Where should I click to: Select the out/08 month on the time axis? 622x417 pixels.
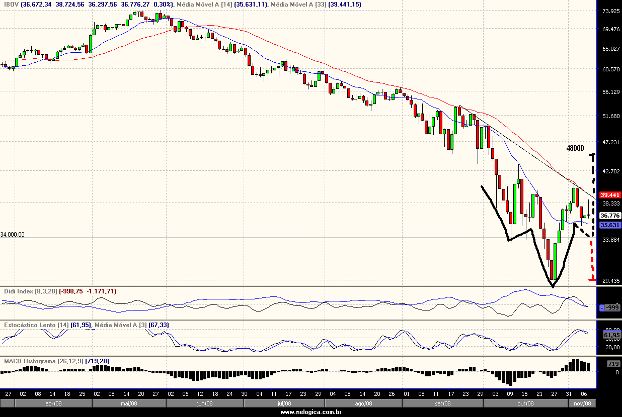pyautogui.click(x=525, y=403)
